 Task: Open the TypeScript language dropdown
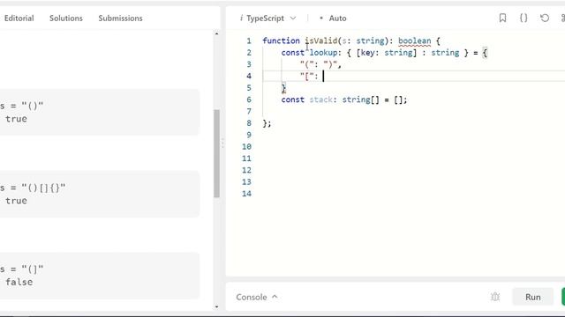pyautogui.click(x=271, y=18)
